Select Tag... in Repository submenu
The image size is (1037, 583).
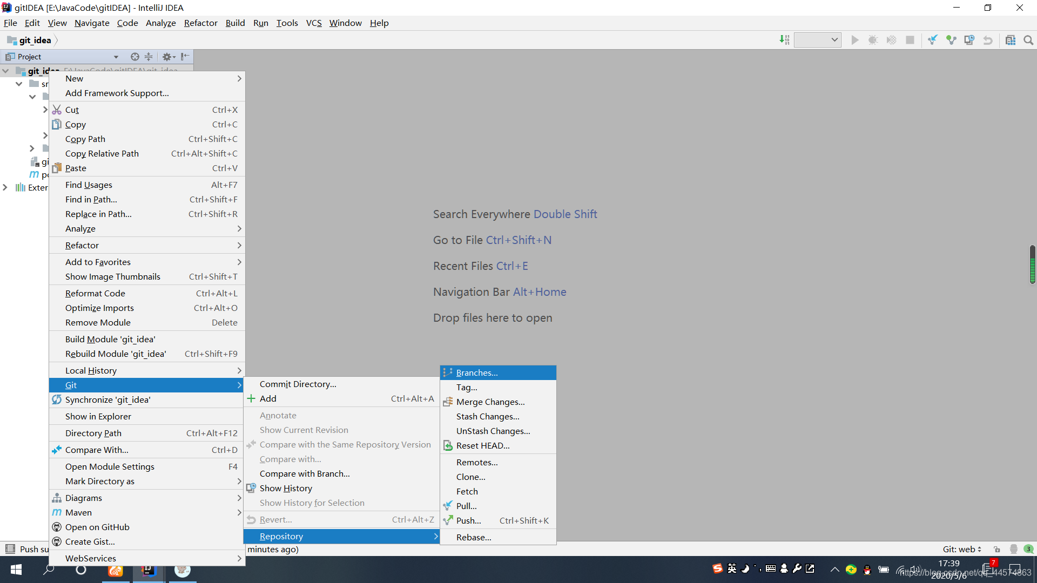coord(498,388)
